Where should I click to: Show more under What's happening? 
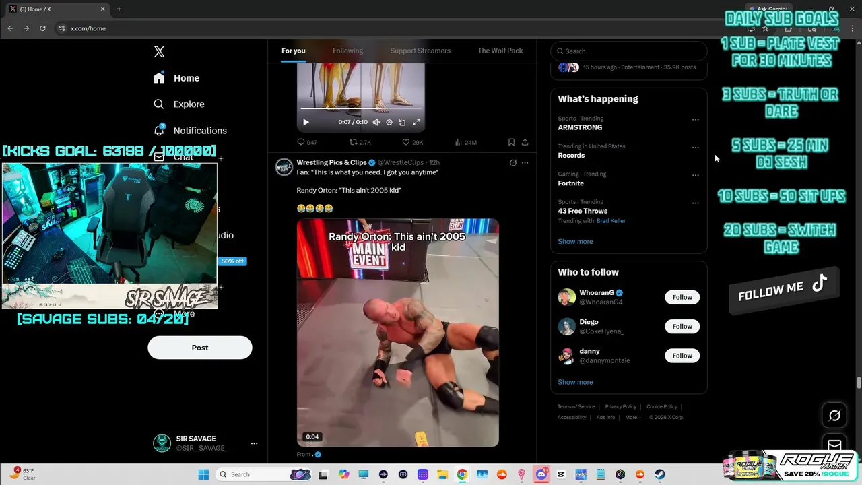575,241
